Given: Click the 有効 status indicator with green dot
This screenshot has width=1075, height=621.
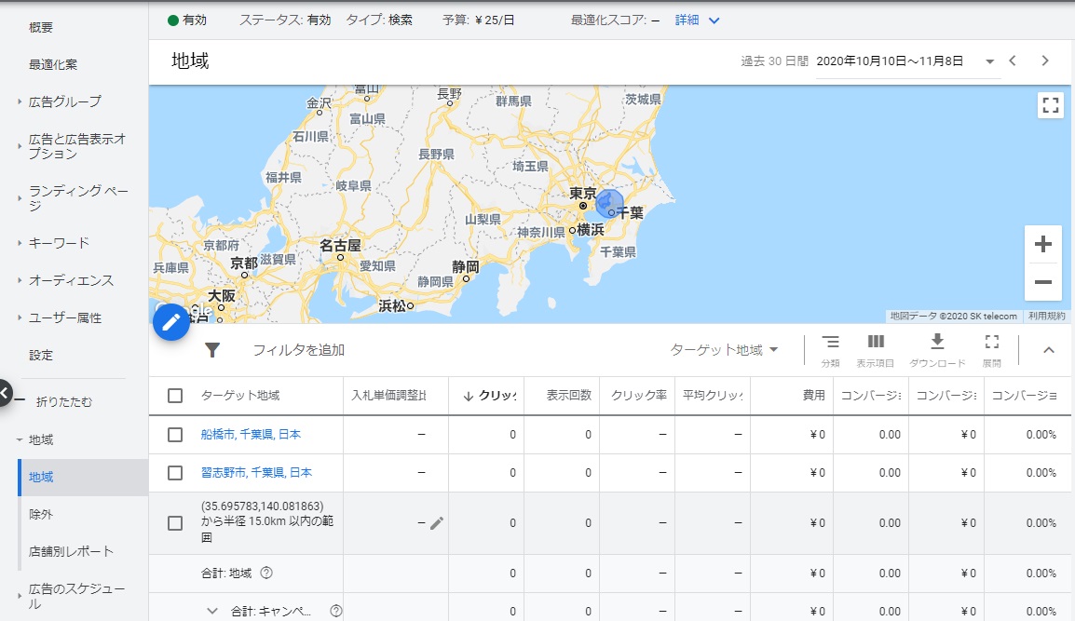Looking at the screenshot, I should (187, 20).
